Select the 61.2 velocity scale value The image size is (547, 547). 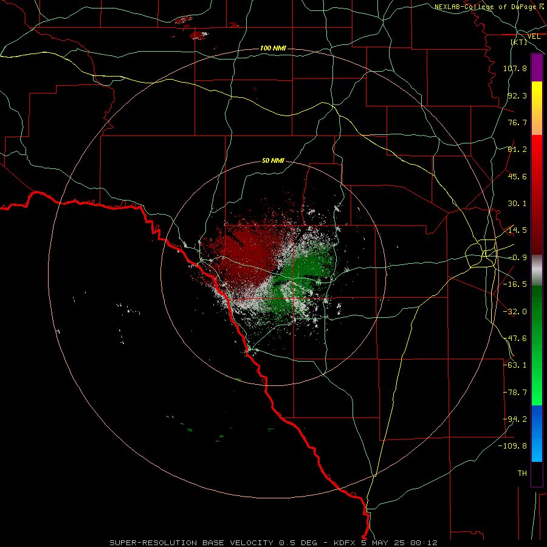coord(517,150)
